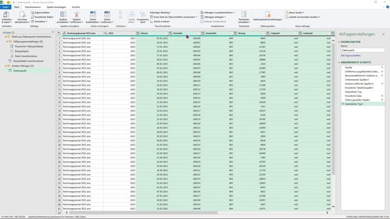This screenshot has width=390, height=219.
Task: Open filter dropdown of the 2021 column
Action: tap(133, 33)
